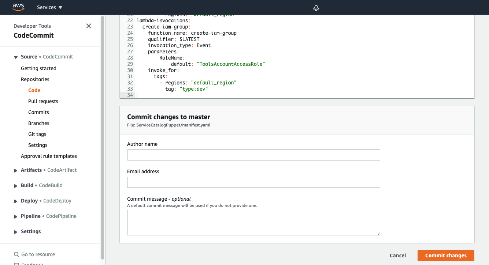
Task: Open Getting started page
Action: tap(38, 68)
